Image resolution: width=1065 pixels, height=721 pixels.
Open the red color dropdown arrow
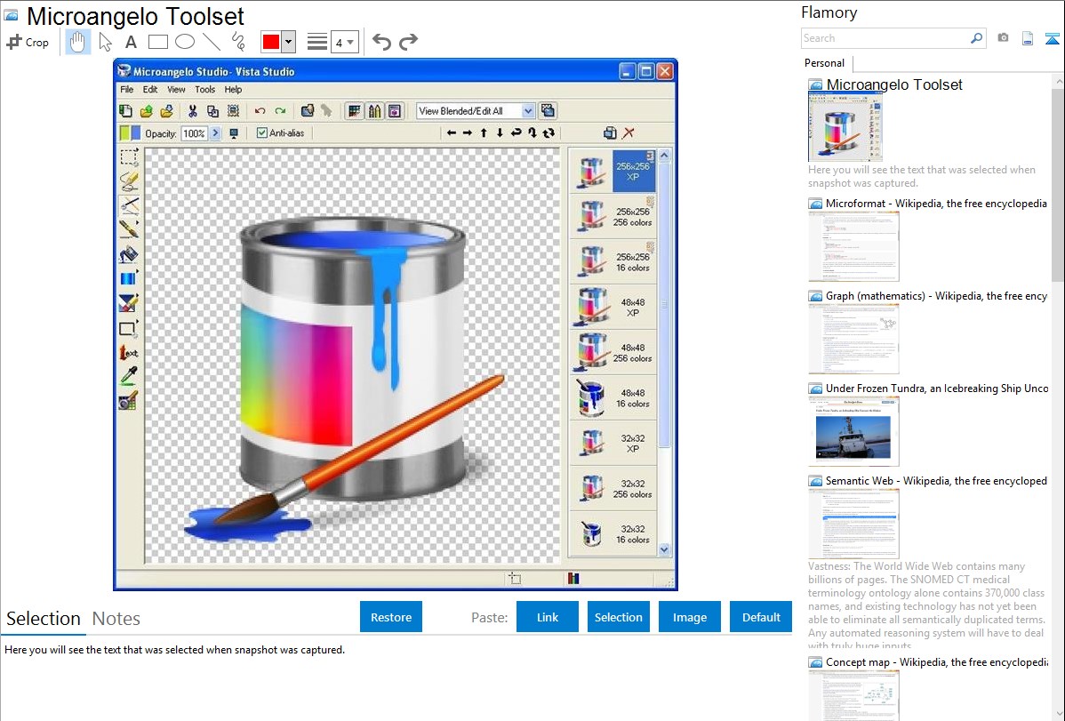tap(288, 42)
